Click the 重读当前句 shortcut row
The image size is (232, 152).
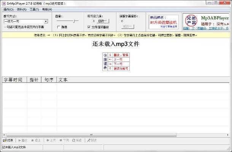pyautogui.click(x=119, y=68)
